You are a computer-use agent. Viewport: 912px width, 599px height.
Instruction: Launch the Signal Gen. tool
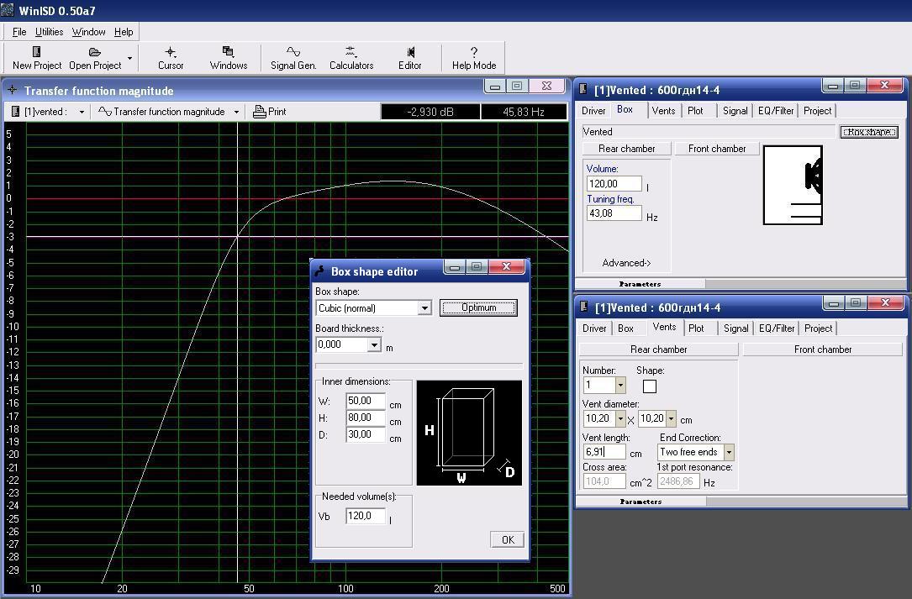pyautogui.click(x=293, y=53)
